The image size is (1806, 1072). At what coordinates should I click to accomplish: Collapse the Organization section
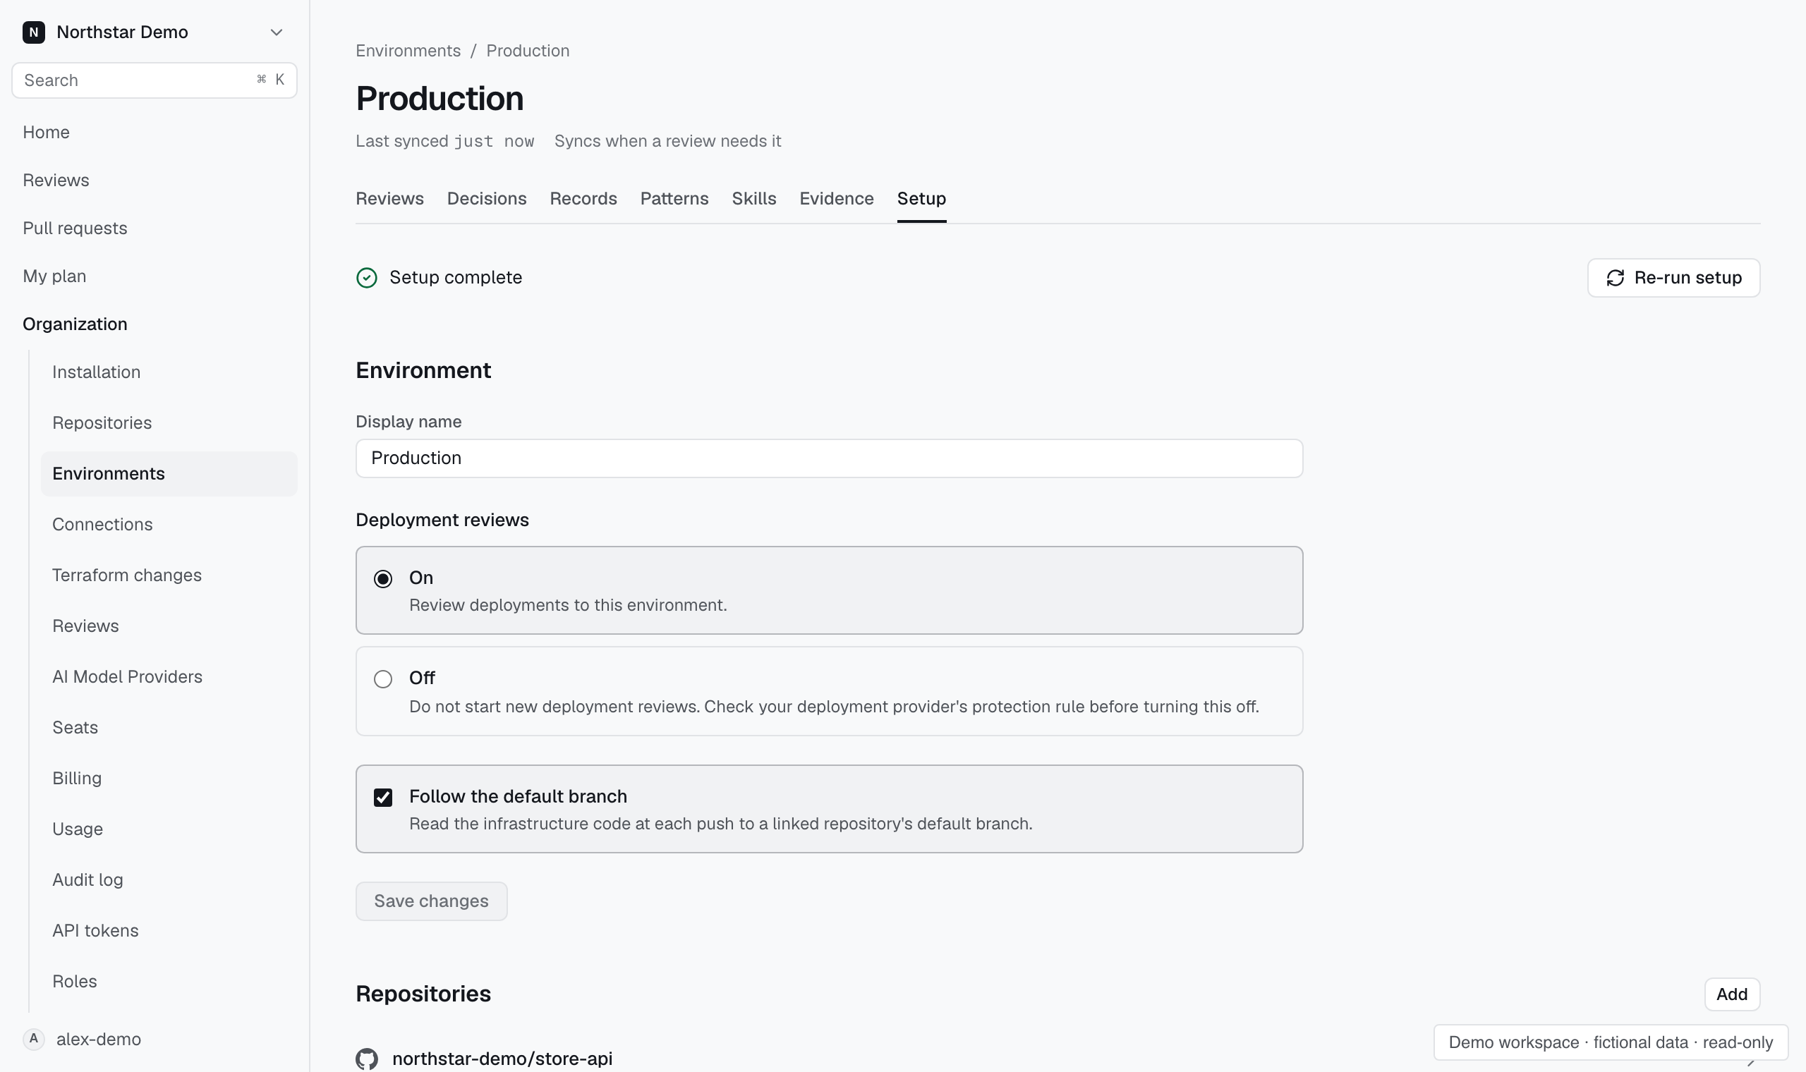(75, 324)
